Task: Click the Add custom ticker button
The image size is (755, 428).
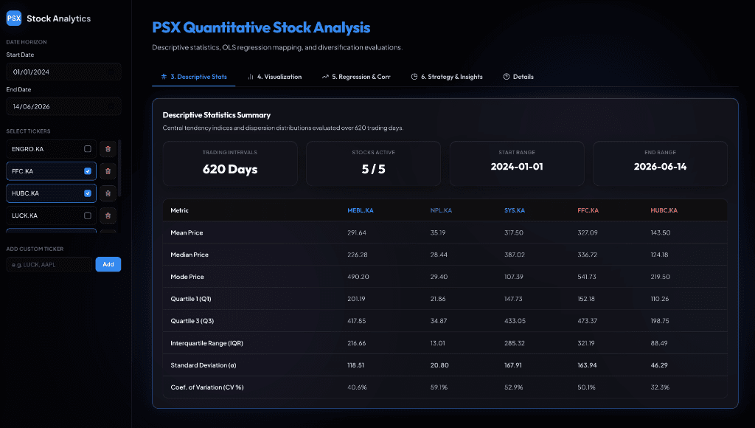Action: [108, 264]
